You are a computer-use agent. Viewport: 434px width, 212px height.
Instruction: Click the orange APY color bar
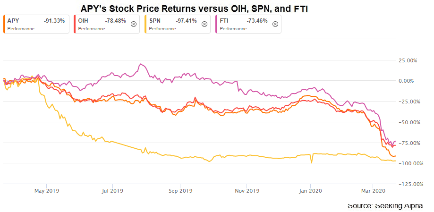[x=4, y=24]
